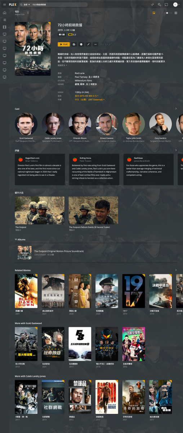Image resolution: width=183 pixels, height=433 pixels.
Task: Click the 戰爭 genre link
Action: 82,84
